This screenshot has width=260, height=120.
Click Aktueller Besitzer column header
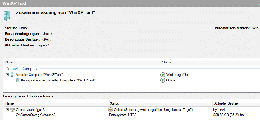pos(236,103)
